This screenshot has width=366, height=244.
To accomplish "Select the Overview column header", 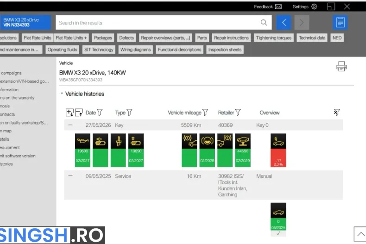I will click(x=269, y=113).
